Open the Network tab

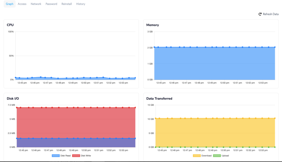pyautogui.click(x=36, y=4)
